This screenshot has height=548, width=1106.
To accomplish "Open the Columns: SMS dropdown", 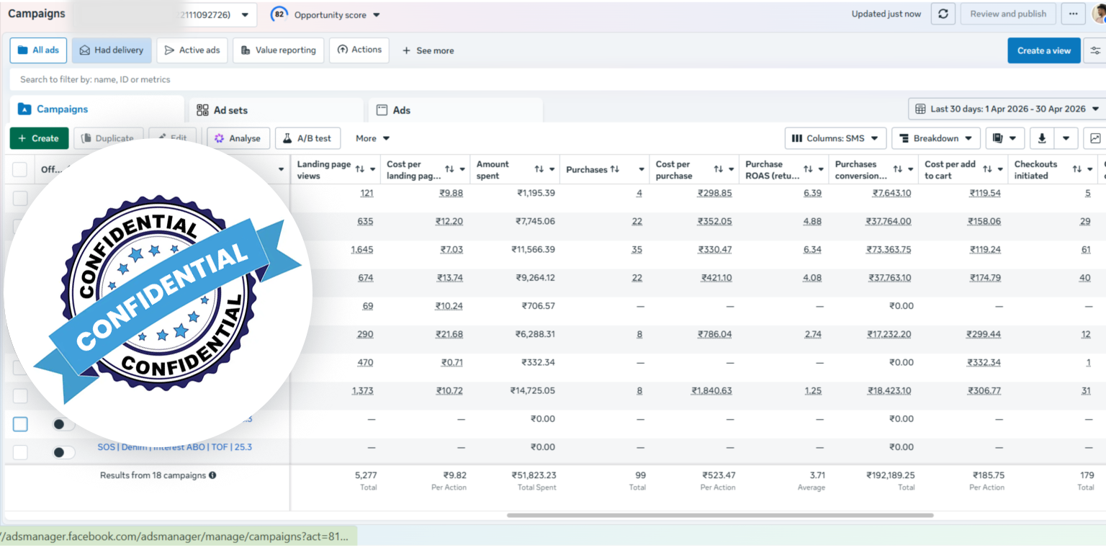I will pos(835,138).
